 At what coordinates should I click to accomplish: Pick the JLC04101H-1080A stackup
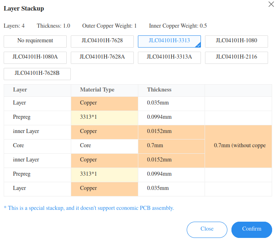(x=35, y=57)
